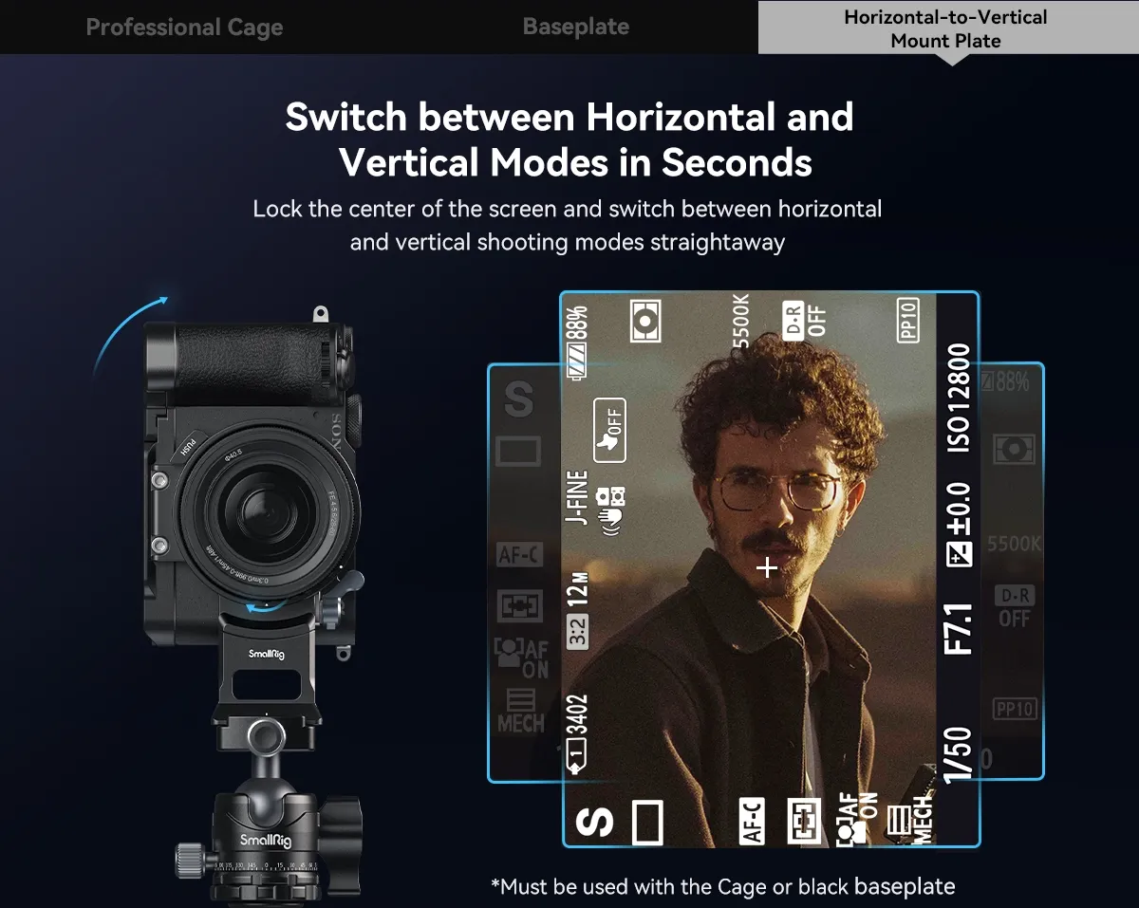The image size is (1139, 908).
Task: Switch to the Baseplate tab
Action: tap(575, 28)
